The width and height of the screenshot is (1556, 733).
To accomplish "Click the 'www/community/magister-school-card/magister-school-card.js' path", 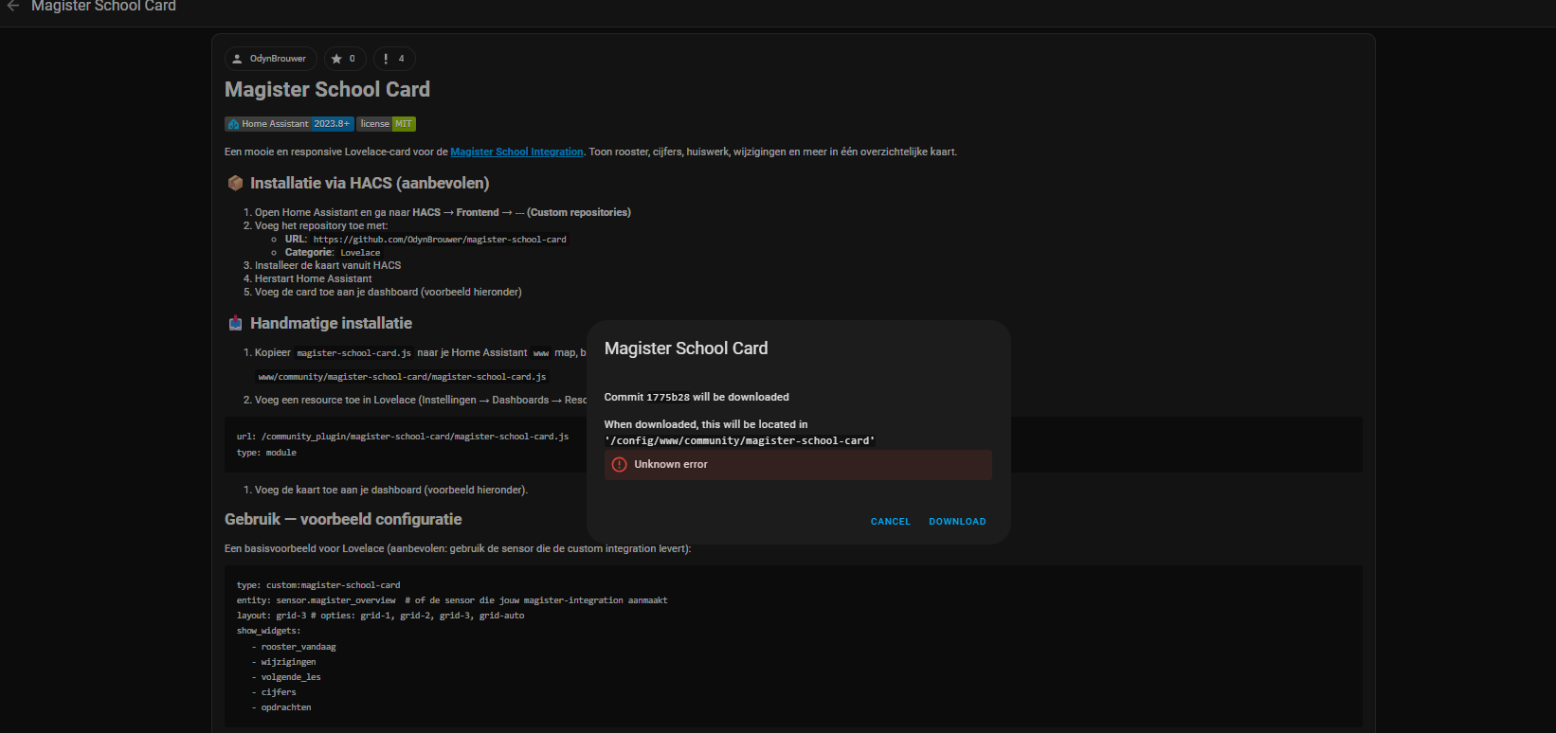I will coord(402,377).
